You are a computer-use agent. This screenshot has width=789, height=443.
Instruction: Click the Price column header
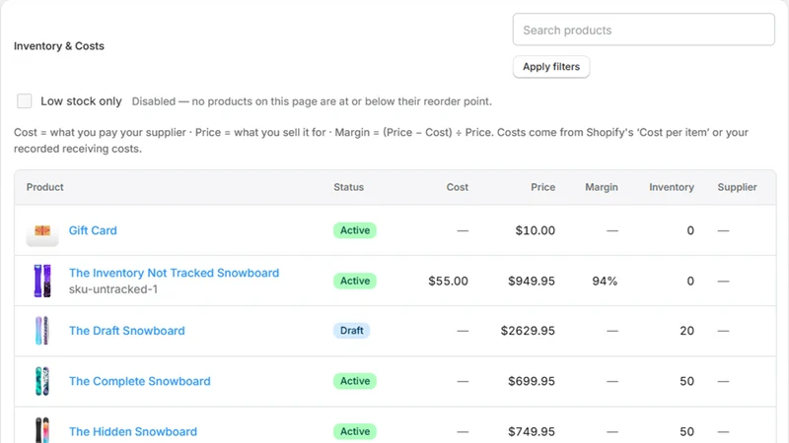tap(542, 187)
